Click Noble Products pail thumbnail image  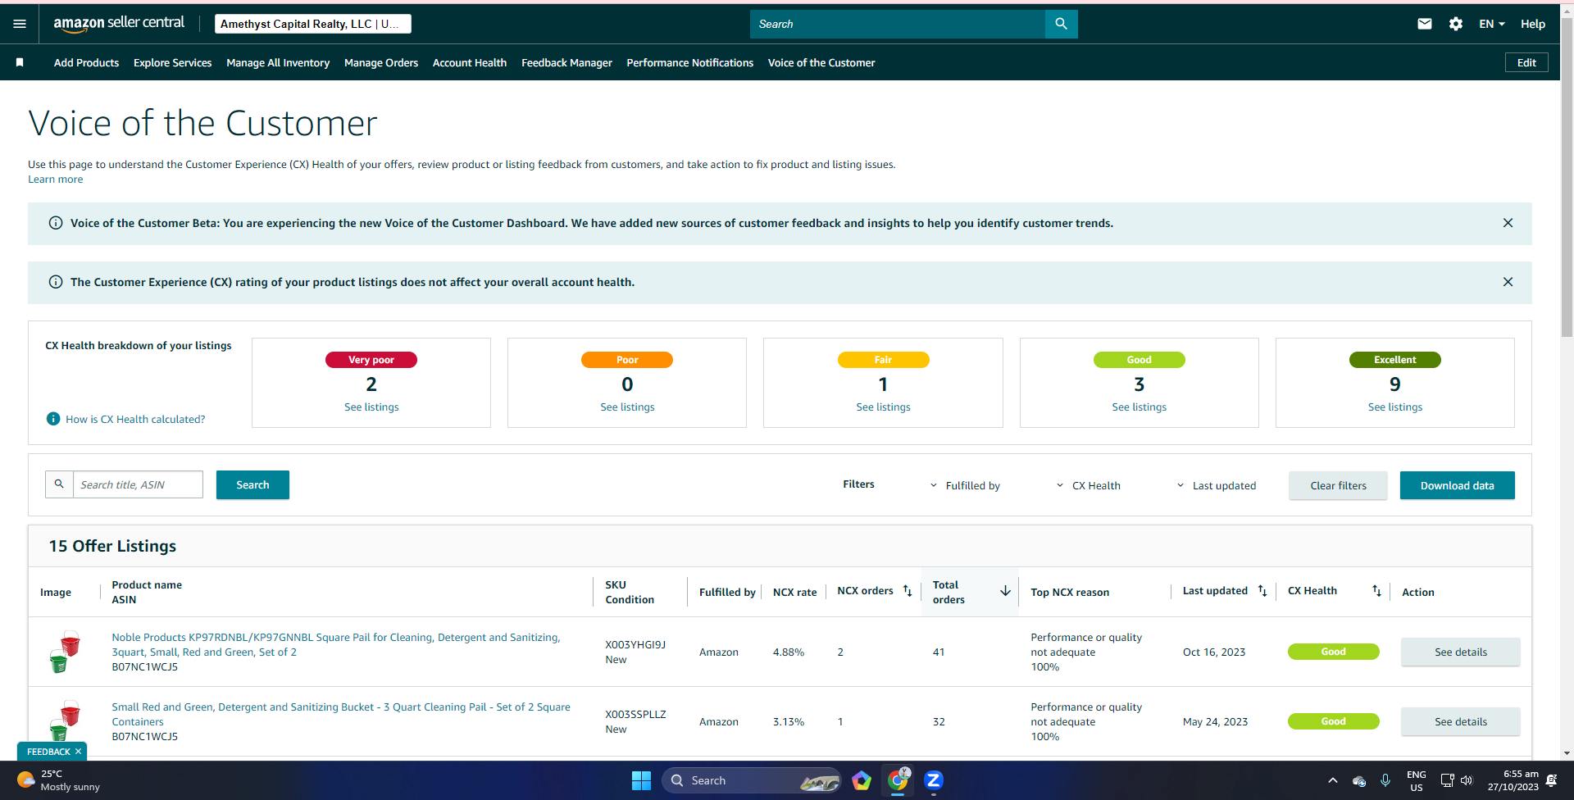click(65, 652)
